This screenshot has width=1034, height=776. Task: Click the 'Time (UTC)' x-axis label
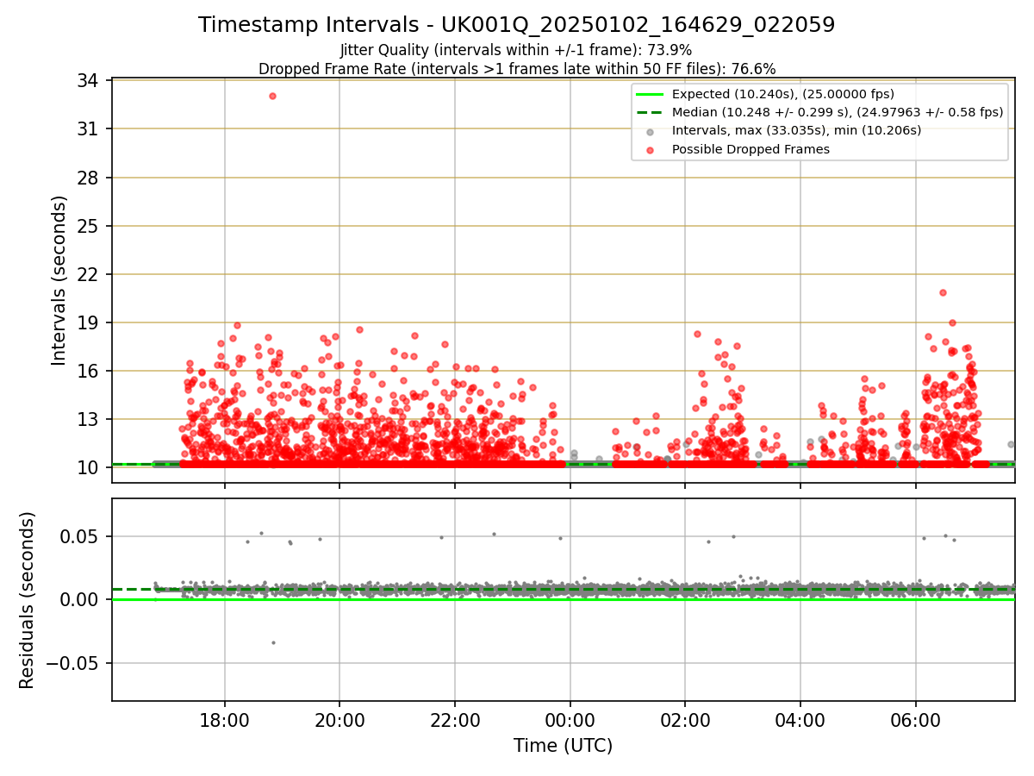coord(563,746)
